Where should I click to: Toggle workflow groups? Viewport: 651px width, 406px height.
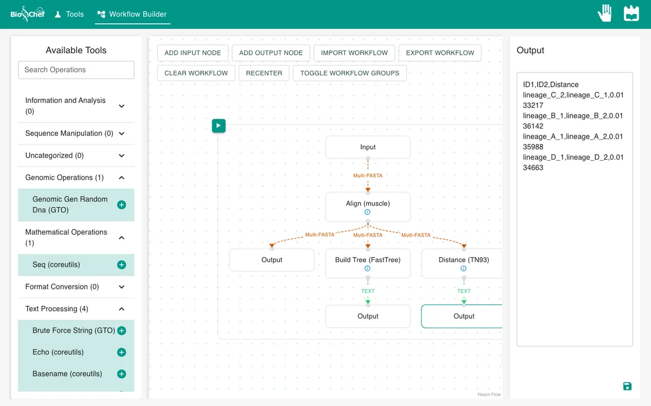[x=350, y=73]
